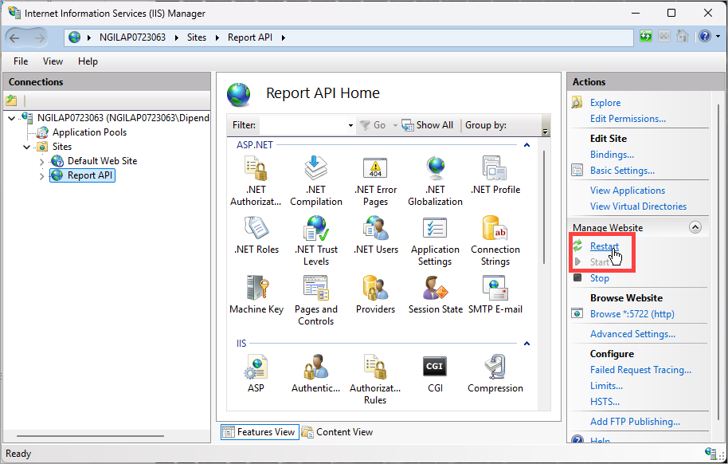
Task: Click inside the Filter text field
Action: (x=303, y=125)
